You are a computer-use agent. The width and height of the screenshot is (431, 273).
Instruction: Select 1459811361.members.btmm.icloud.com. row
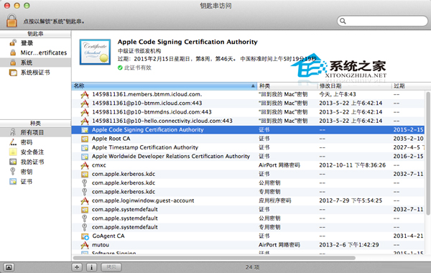(x=248, y=95)
